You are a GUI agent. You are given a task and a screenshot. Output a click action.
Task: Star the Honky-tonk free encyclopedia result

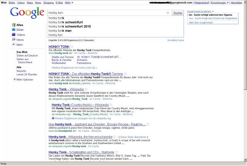coord(115,137)
